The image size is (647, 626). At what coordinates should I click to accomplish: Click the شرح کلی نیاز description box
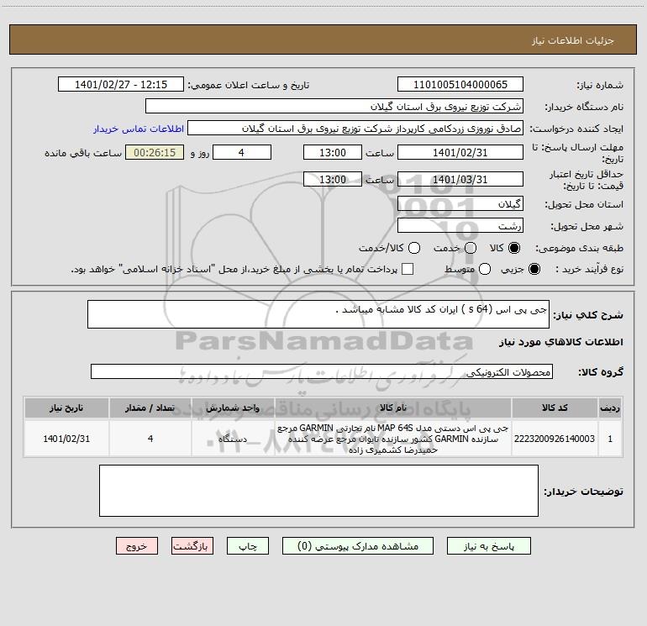coord(318,314)
